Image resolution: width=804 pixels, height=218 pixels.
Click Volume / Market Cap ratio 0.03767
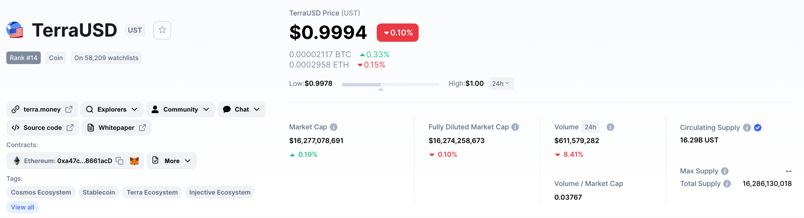[568, 197]
